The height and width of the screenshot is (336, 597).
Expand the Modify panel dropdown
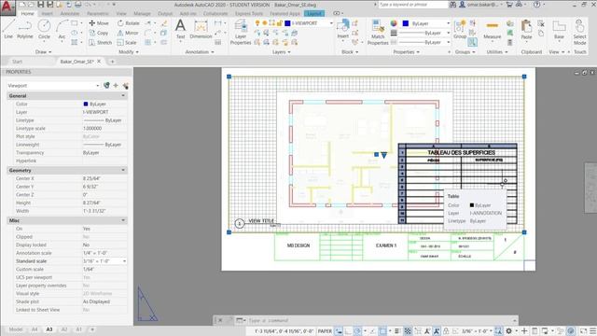point(129,52)
